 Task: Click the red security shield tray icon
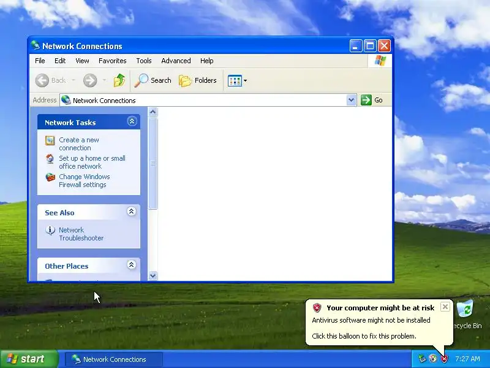point(444,359)
